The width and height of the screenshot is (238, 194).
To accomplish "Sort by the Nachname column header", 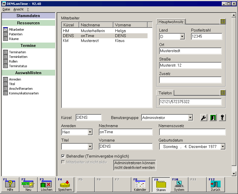I will coord(96,25).
